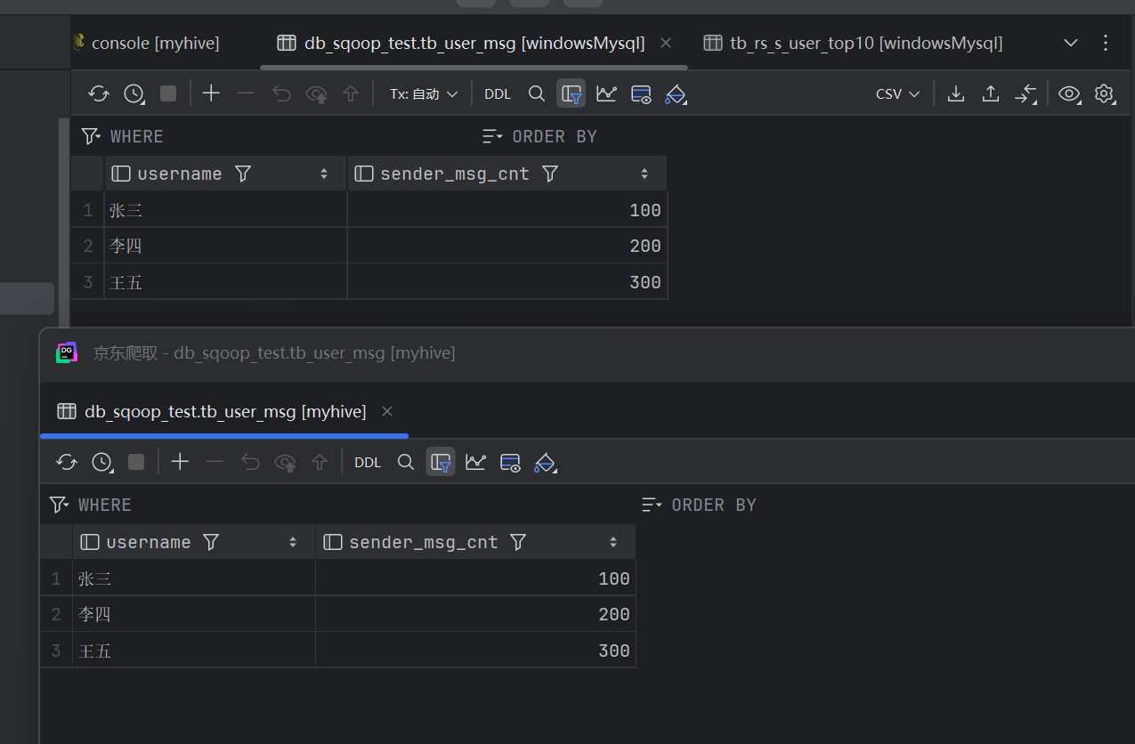Image resolution: width=1135 pixels, height=744 pixels.
Task: Click submit up-arrow in windowsMysql toolbar
Action: coord(351,93)
